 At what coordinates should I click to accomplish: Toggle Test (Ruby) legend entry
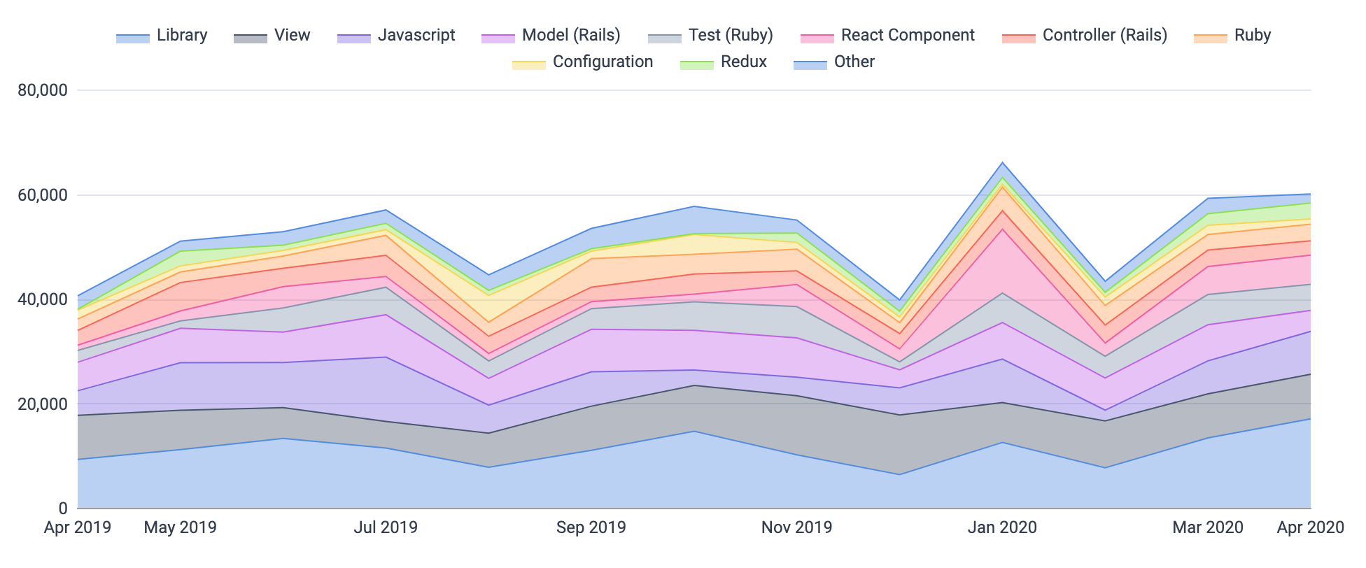click(730, 36)
